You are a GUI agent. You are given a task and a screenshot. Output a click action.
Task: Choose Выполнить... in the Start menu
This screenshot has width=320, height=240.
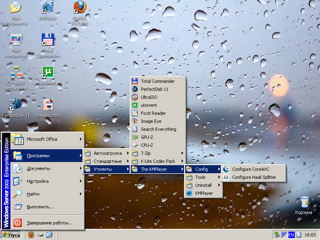pos(47,207)
